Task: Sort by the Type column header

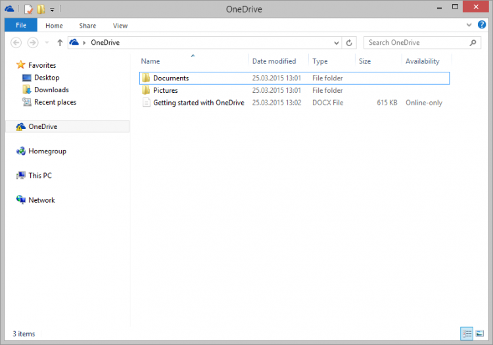Action: click(319, 61)
